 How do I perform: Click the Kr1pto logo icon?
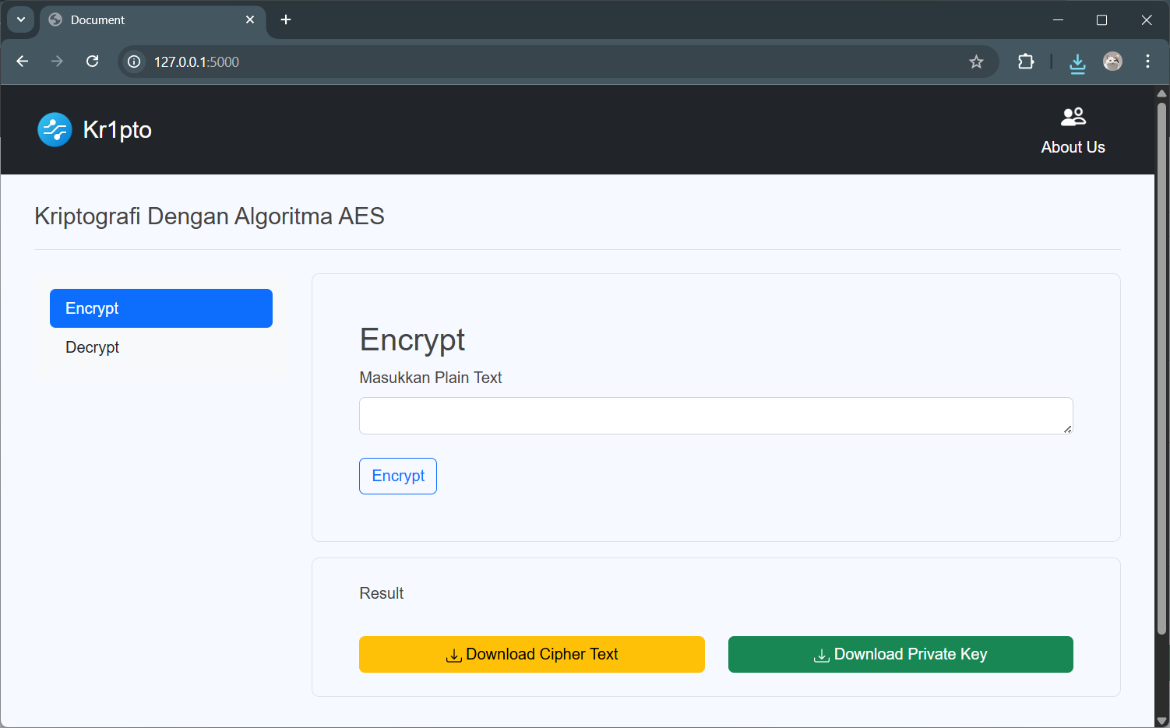[55, 130]
